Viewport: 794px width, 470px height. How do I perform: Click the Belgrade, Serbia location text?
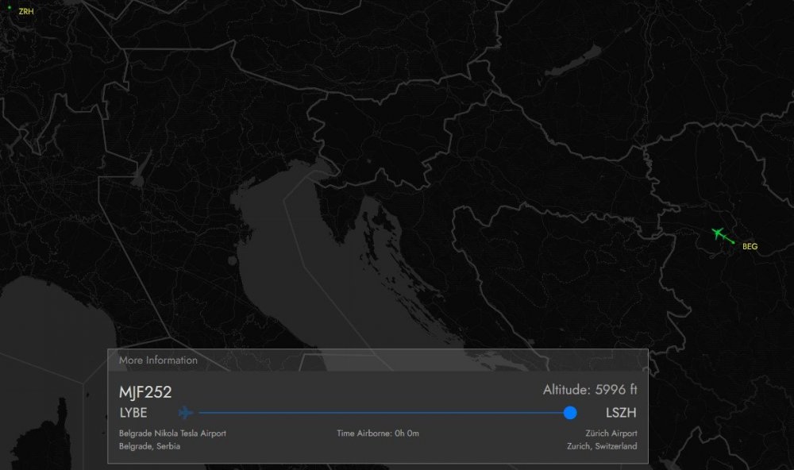(149, 446)
